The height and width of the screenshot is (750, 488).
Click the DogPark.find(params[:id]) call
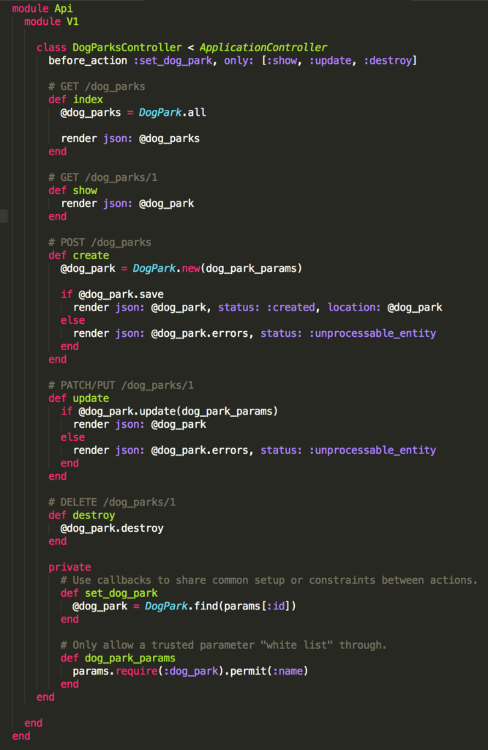220,606
